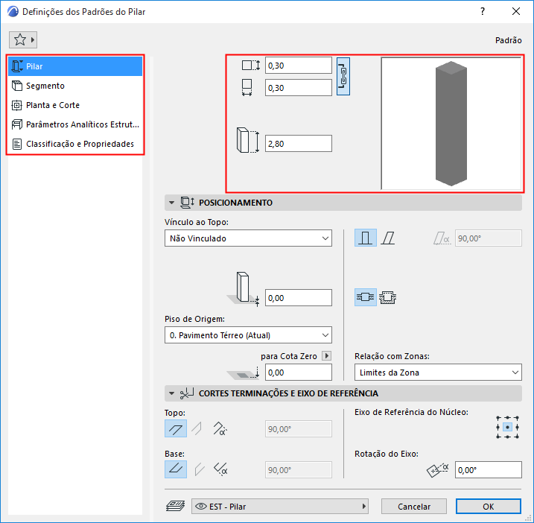534x523 pixels.
Task: Toggle the chain link between dimensions
Action: (343, 76)
